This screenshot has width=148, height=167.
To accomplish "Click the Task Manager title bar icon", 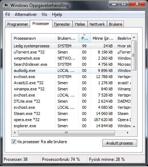I will coord(6,5).
